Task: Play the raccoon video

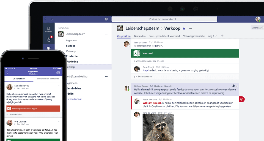Action: [x=158, y=136]
